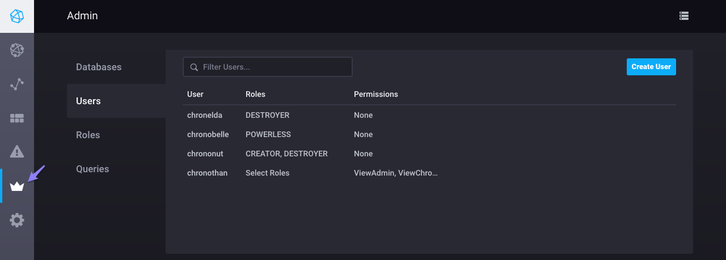Expand chrononut's CREATOR, DESTROYER roles dropdown
Viewport: 726px width, 260px height.
click(x=286, y=154)
